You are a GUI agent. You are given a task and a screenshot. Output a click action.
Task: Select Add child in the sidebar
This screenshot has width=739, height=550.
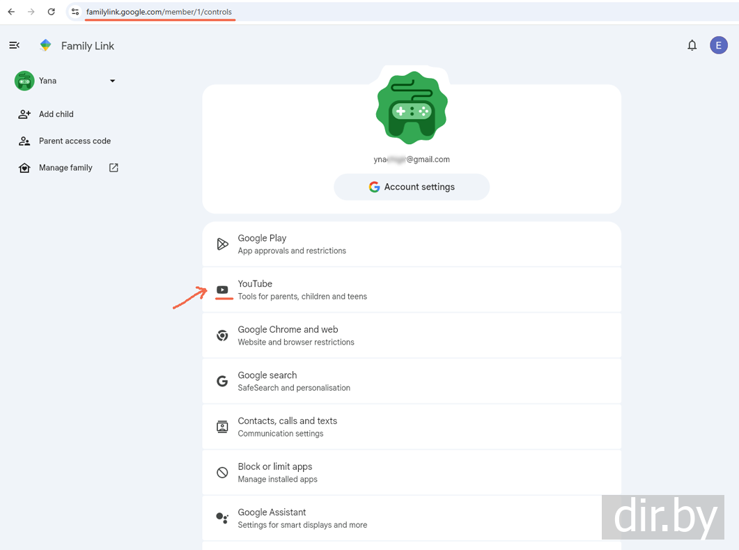pyautogui.click(x=56, y=114)
